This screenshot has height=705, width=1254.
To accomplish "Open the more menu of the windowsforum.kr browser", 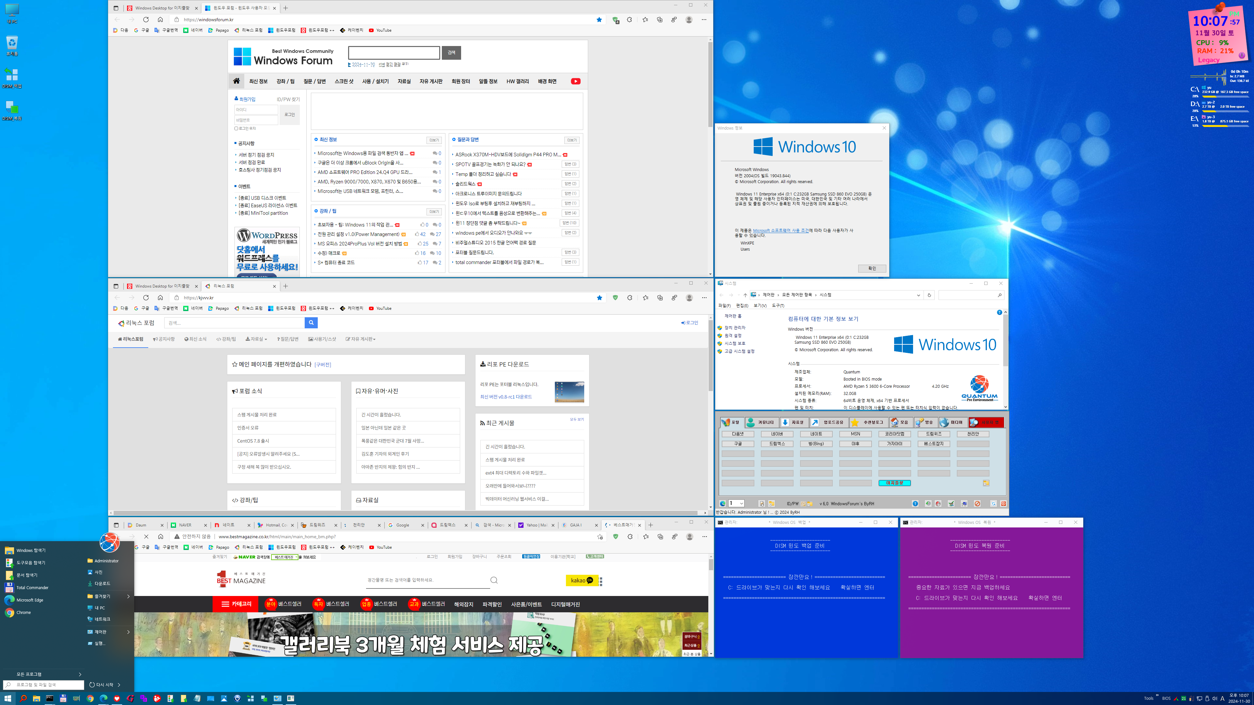I will click(x=704, y=20).
